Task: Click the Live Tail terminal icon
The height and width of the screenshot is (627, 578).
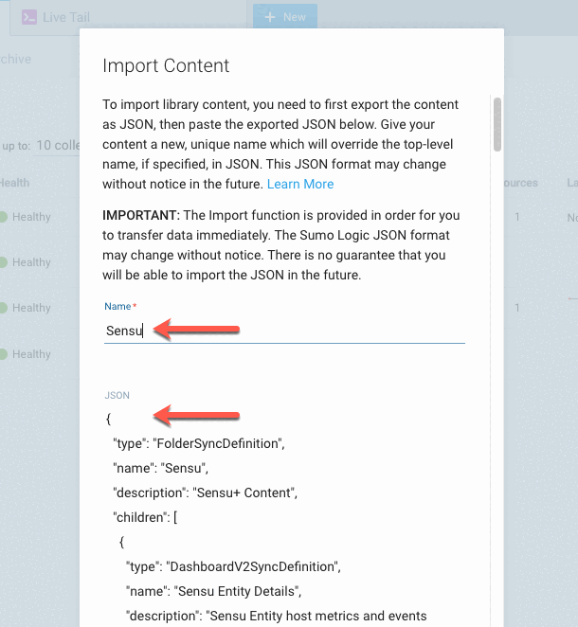Action: click(x=29, y=18)
